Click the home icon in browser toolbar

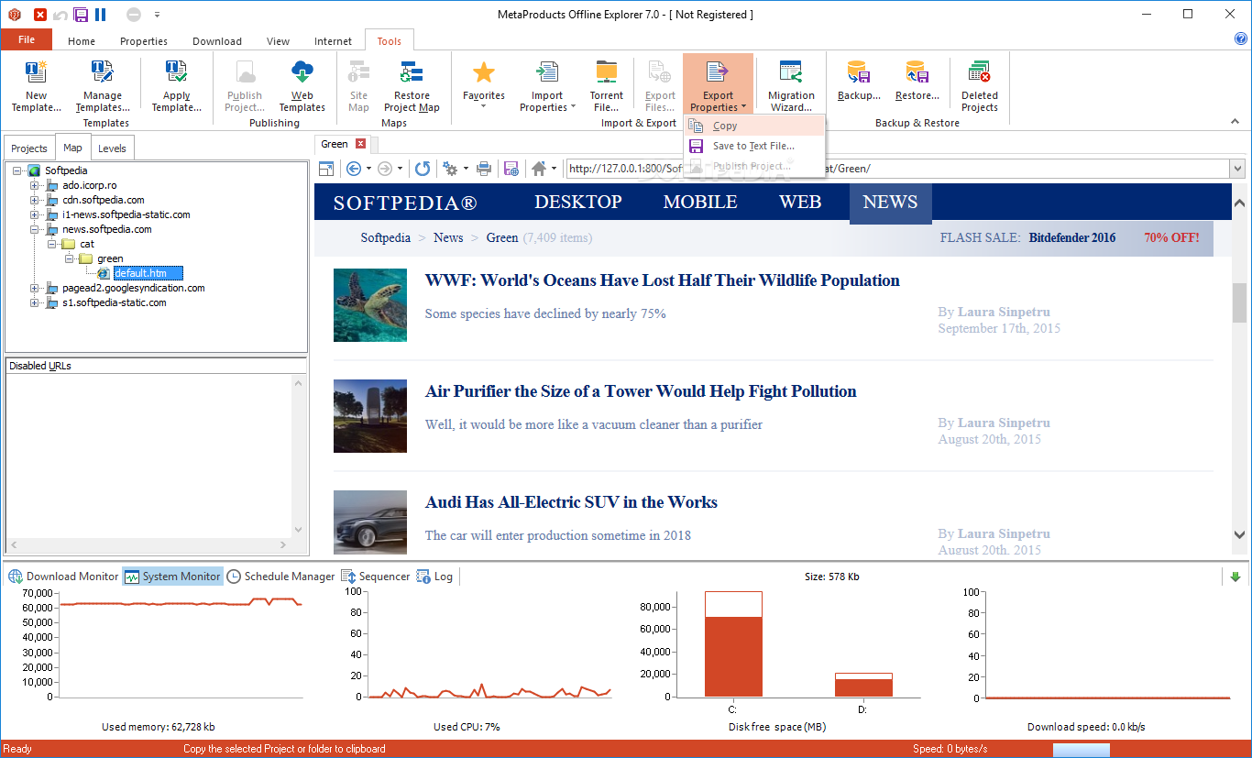click(539, 169)
